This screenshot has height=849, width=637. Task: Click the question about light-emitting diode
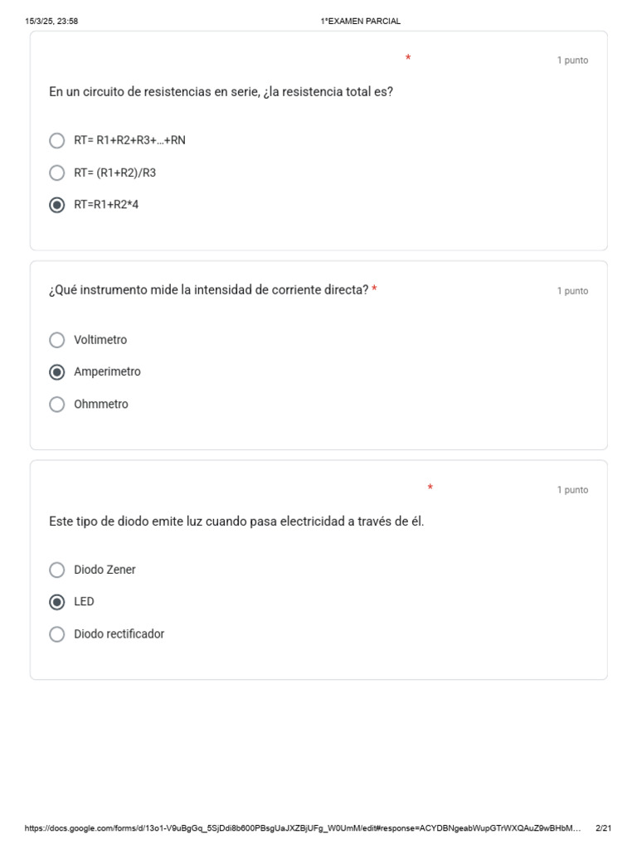pyautogui.click(x=236, y=522)
